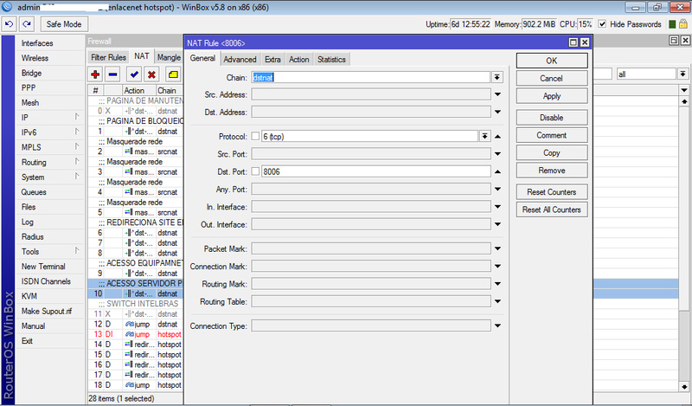Image resolution: width=692 pixels, height=406 pixels.
Task: Click the Chain column header
Action: pyautogui.click(x=170, y=90)
